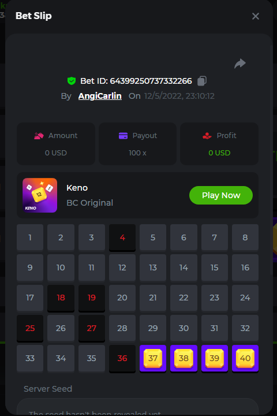The height and width of the screenshot is (416, 277).
Task: Click the Amount pink icon
Action: [x=39, y=136]
